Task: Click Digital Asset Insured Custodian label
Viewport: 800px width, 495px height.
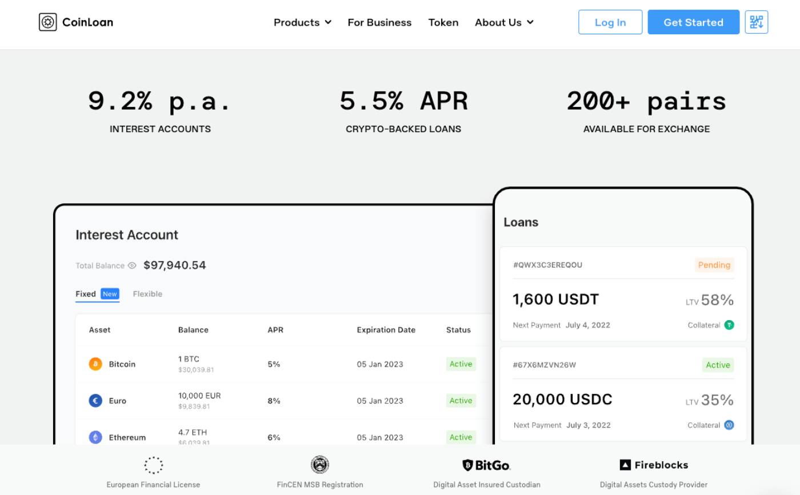Action: 486,485
